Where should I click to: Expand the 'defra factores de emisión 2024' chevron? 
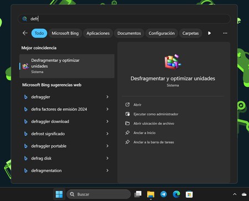point(107,109)
